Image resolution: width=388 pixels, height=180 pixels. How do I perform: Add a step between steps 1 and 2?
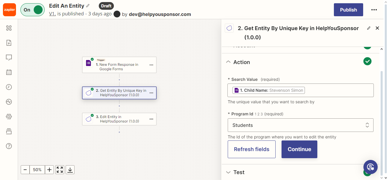[119, 80]
